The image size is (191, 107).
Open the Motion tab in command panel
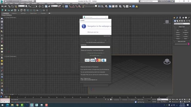[183, 18]
